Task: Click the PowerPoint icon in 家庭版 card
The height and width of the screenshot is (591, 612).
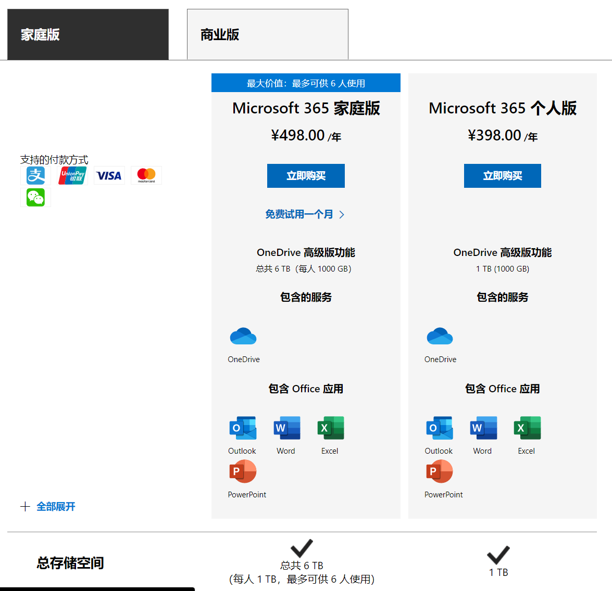Action: 243,471
